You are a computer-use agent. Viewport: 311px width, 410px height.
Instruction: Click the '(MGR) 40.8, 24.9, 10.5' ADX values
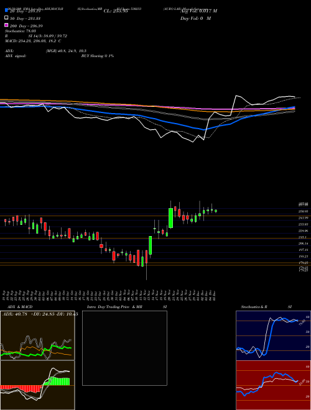pyautogui.click(x=66, y=51)
